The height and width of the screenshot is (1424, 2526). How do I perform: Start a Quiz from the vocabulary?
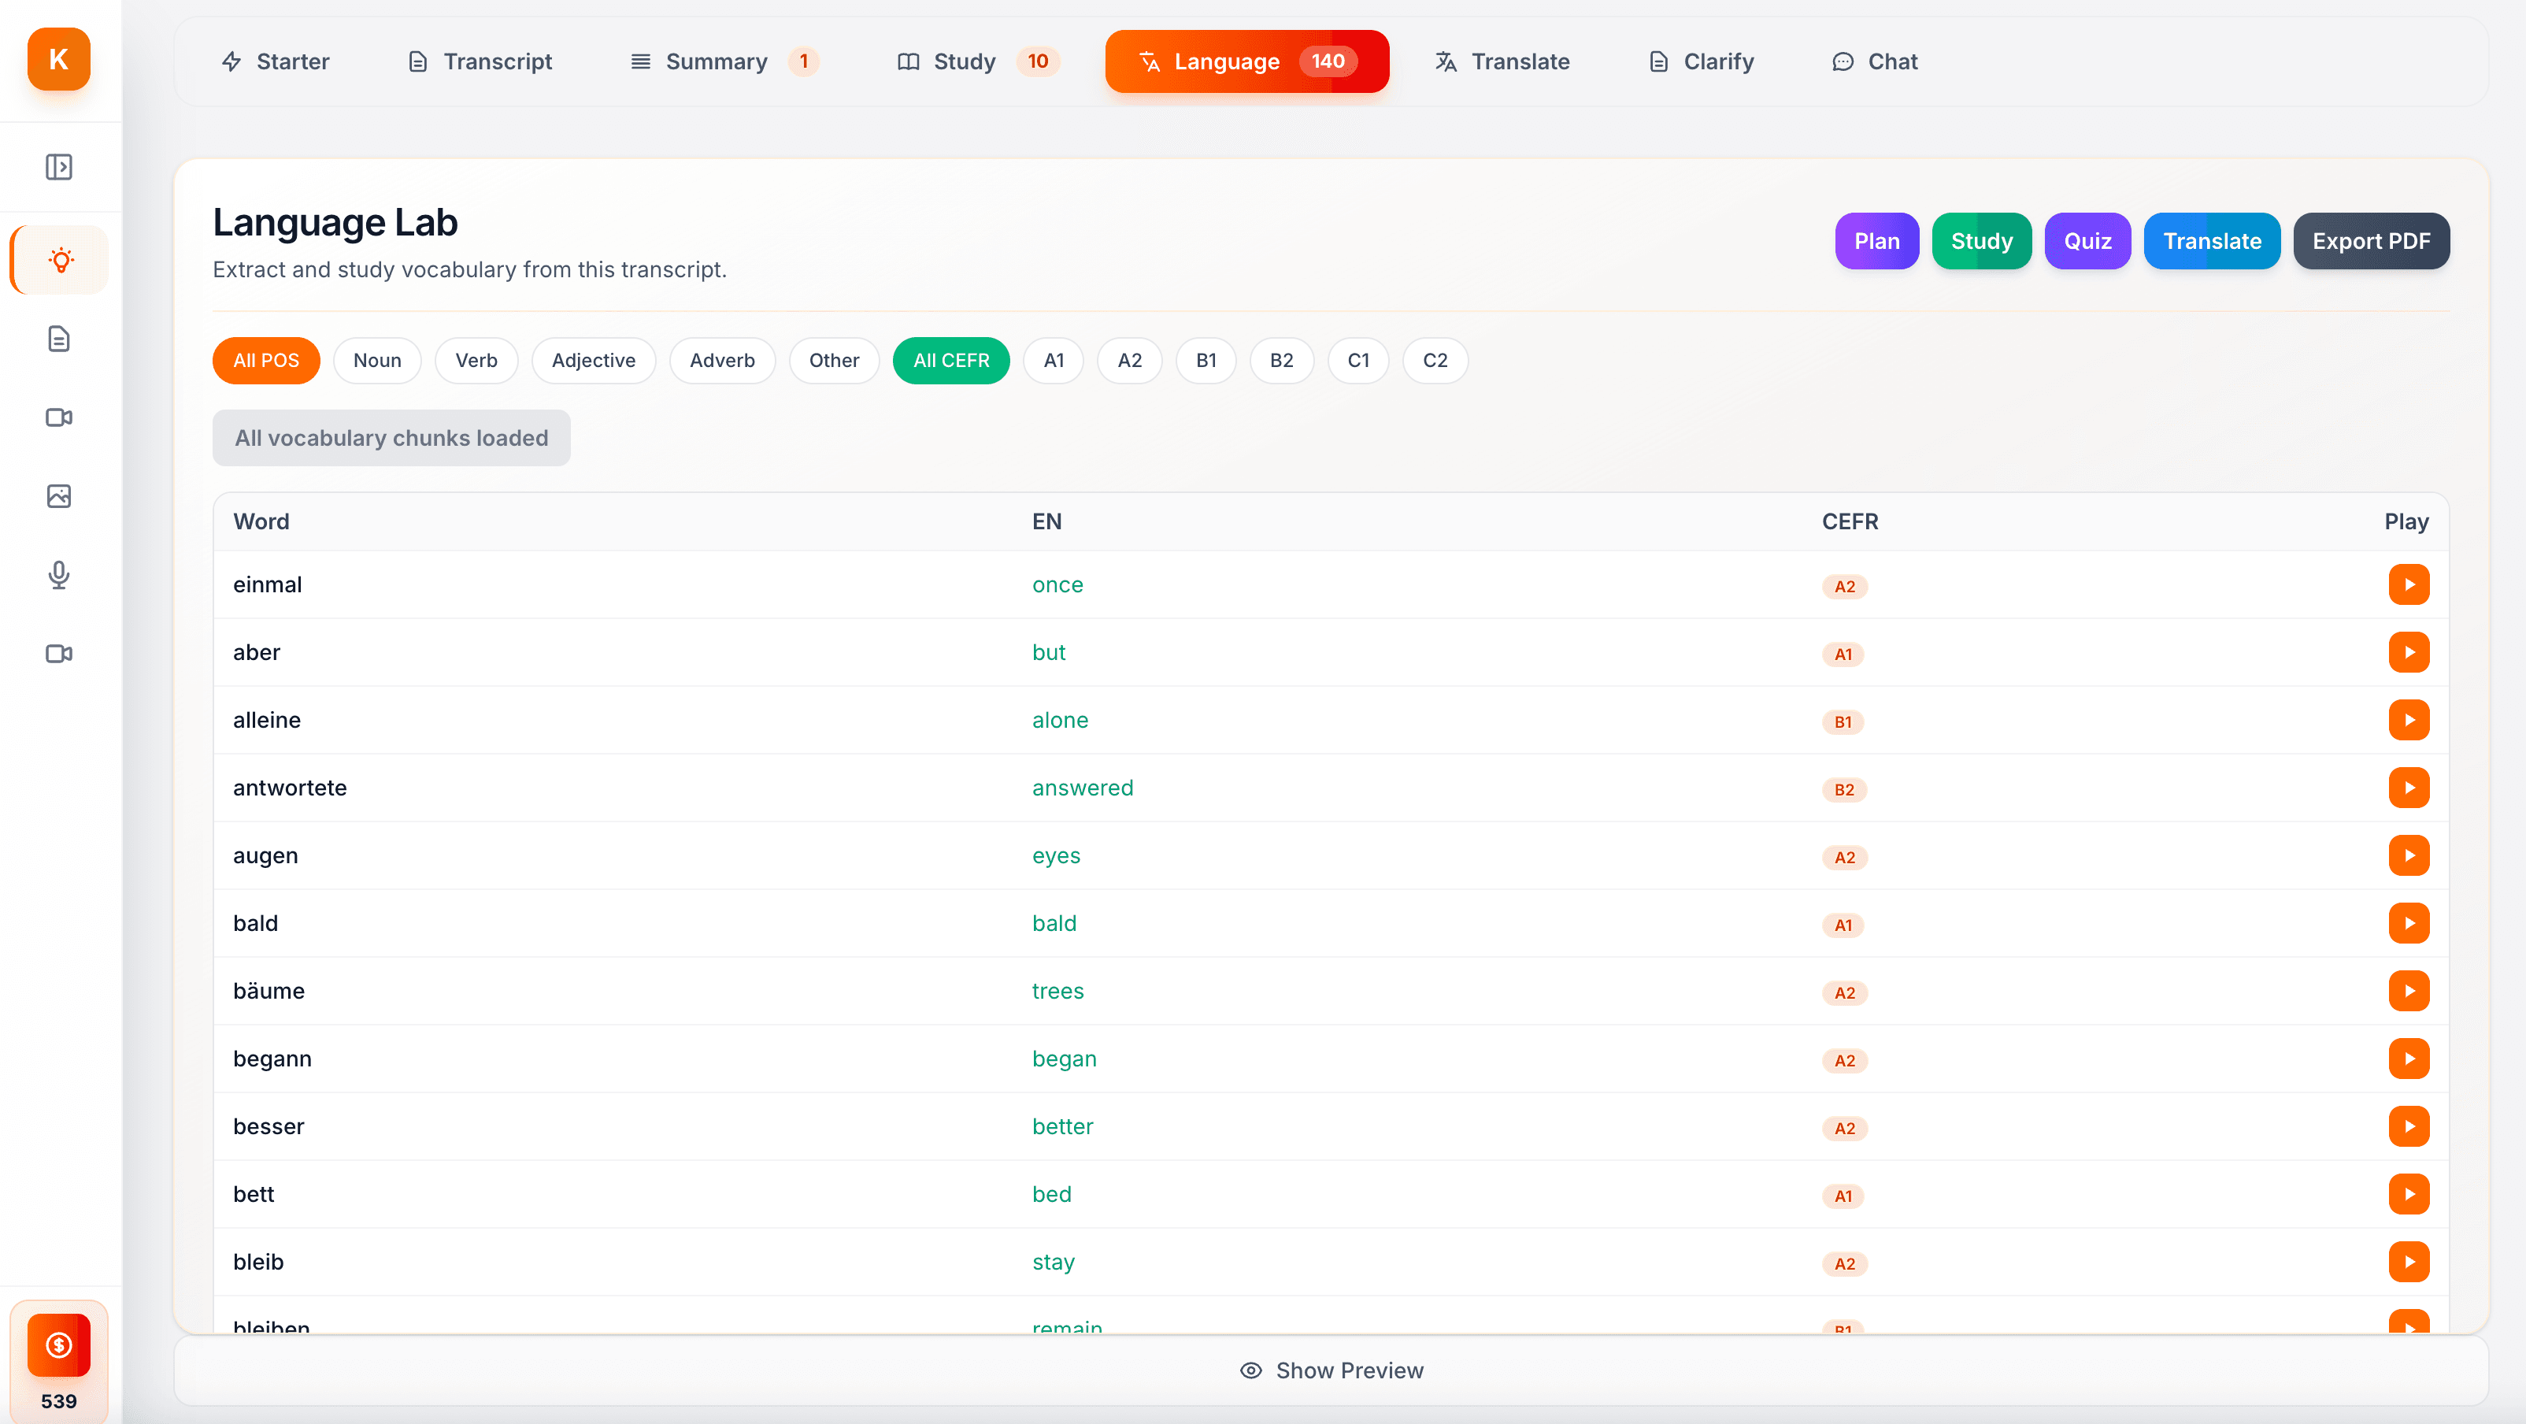click(x=2087, y=241)
